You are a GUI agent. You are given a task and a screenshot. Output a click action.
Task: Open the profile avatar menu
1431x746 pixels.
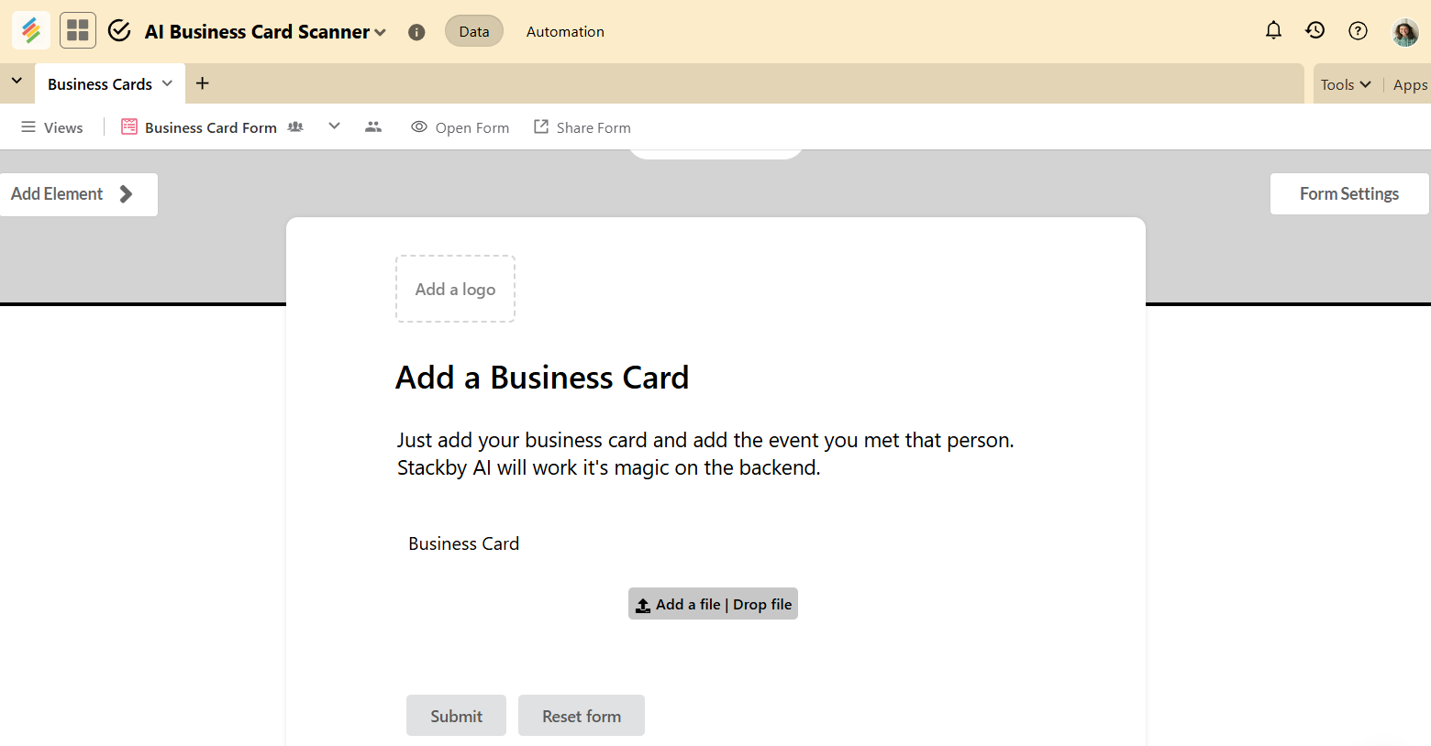coord(1404,30)
